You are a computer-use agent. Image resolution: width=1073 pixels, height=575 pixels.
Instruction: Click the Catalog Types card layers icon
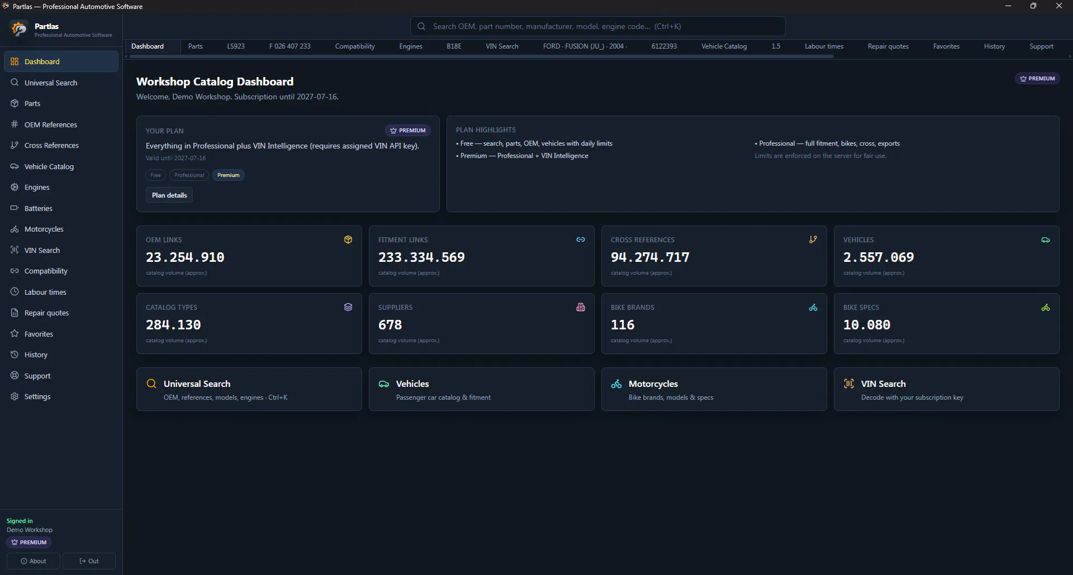tap(348, 307)
